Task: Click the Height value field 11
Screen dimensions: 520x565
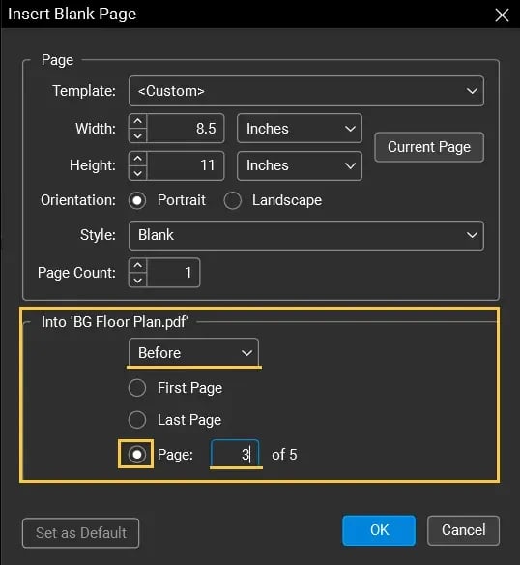Action: [x=186, y=165]
